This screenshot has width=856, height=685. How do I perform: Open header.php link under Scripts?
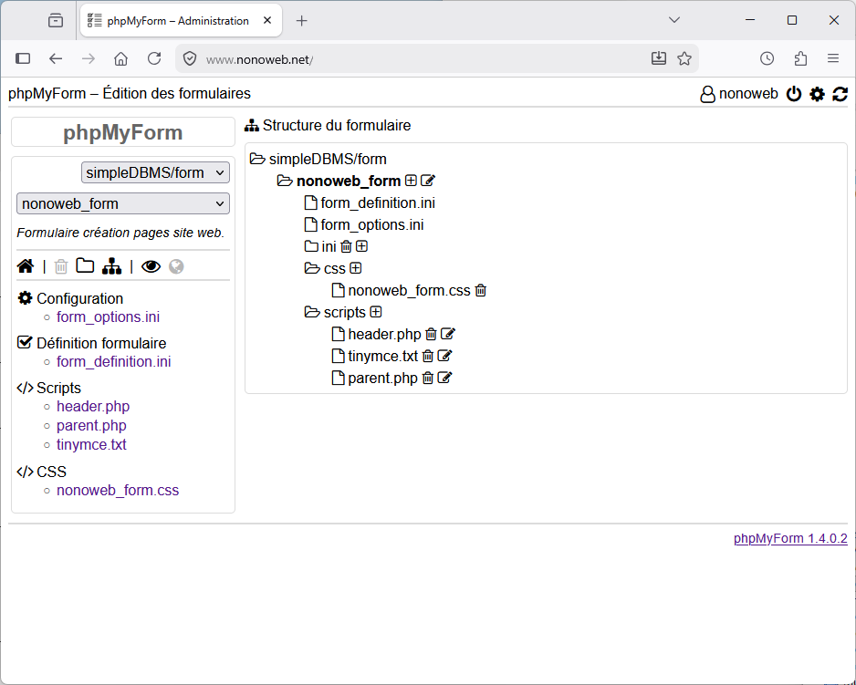pyautogui.click(x=93, y=407)
